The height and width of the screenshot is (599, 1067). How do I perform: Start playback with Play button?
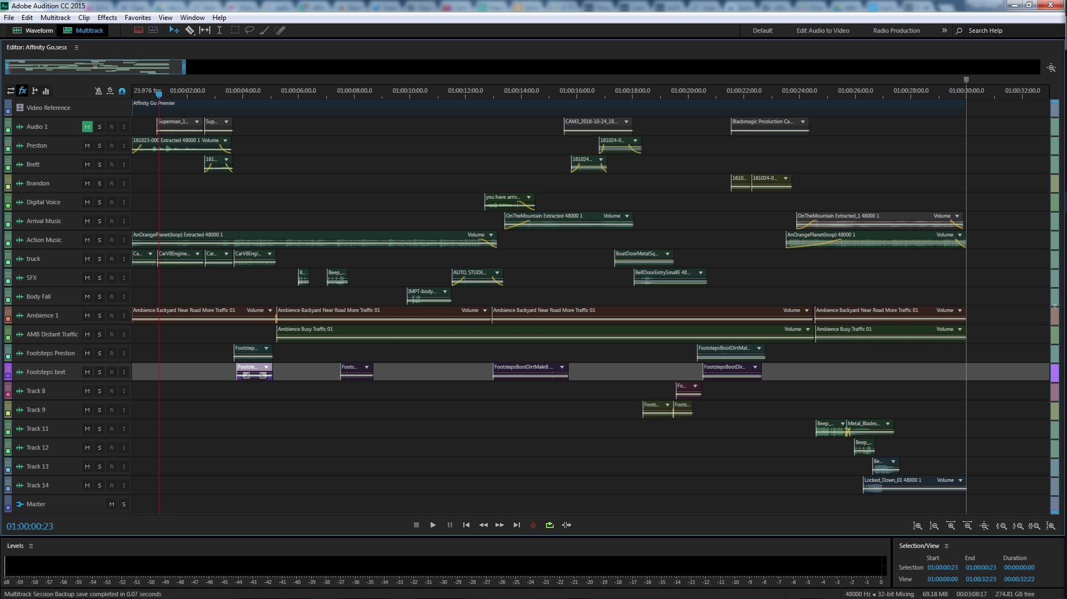[433, 525]
